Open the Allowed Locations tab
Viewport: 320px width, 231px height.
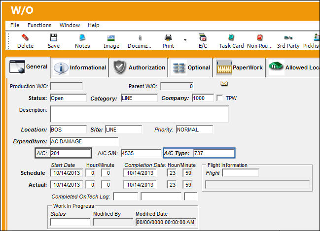[x=293, y=67]
